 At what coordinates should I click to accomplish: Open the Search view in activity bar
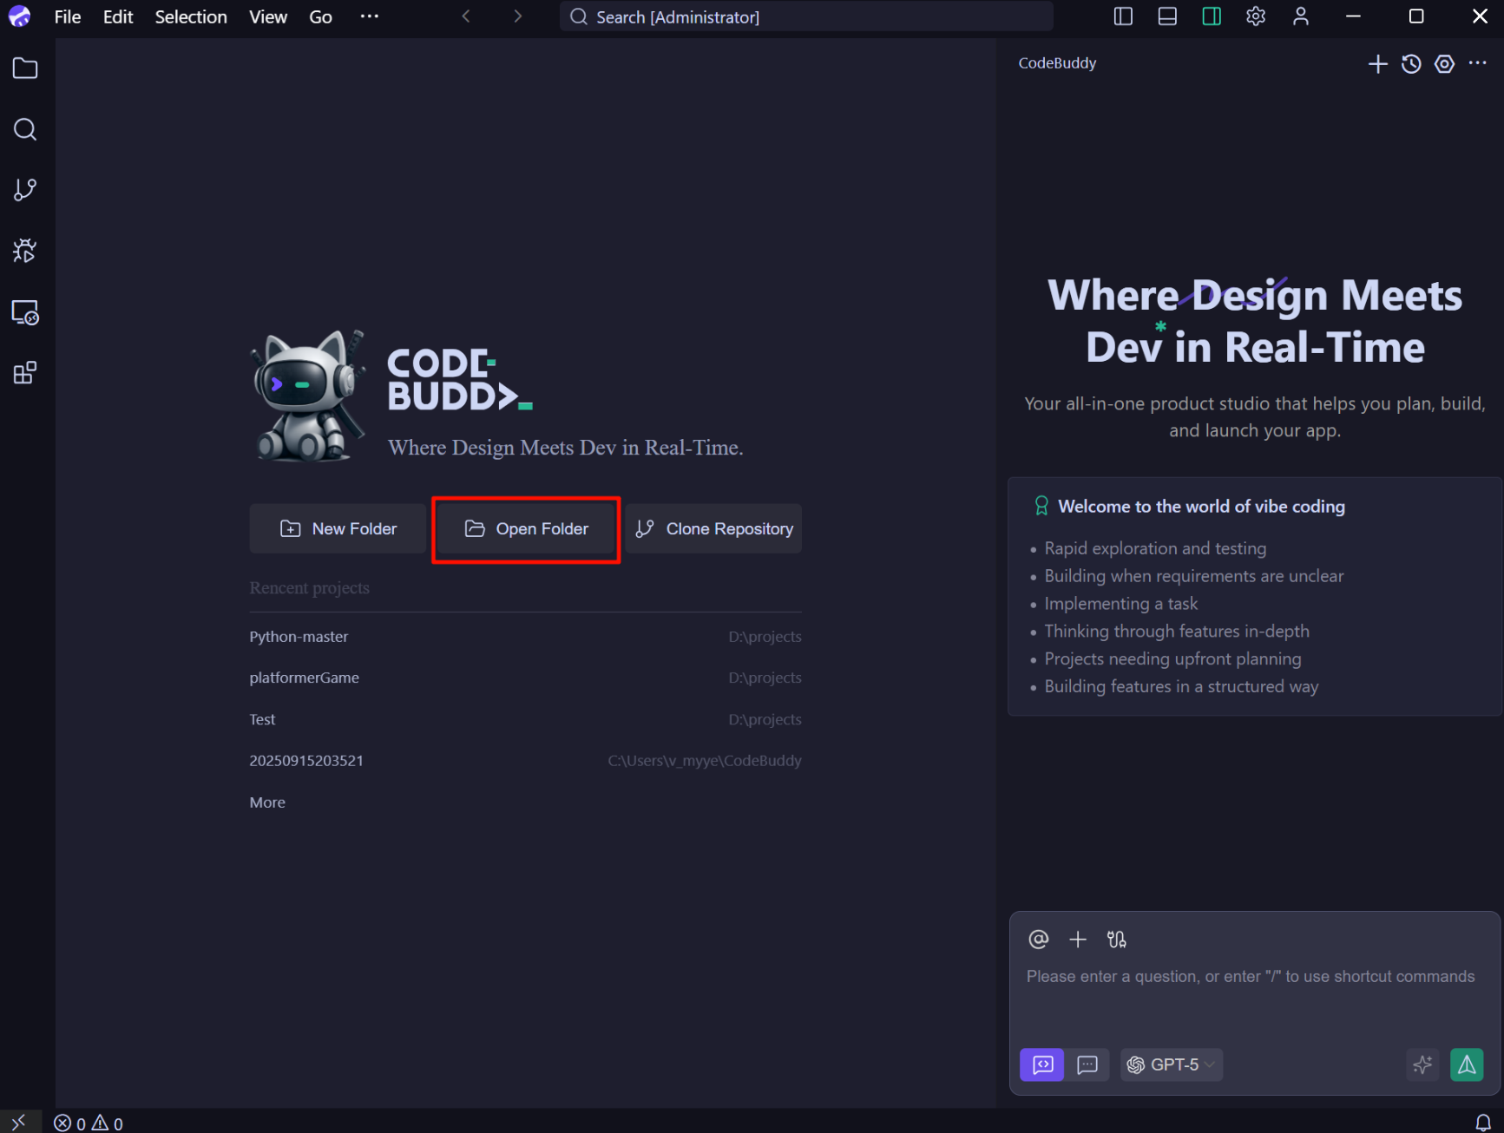point(25,129)
